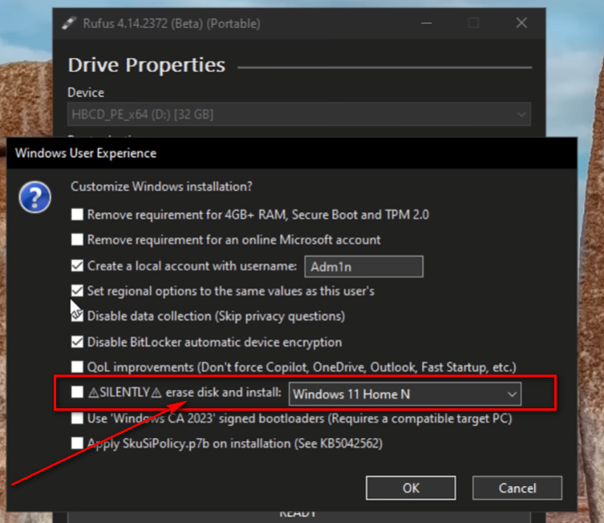Image resolution: width=604 pixels, height=523 pixels.
Task: Enable QoL improvements checkbox
Action: (x=77, y=367)
